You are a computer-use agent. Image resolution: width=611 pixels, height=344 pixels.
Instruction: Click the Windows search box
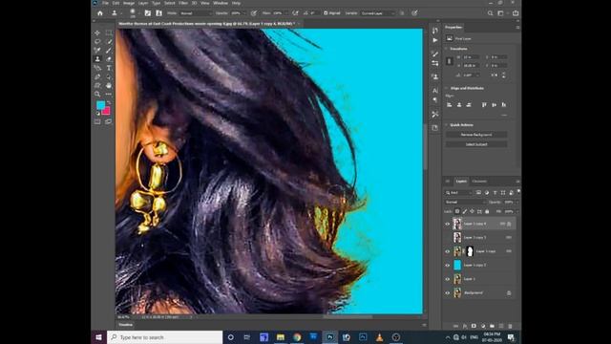click(x=164, y=337)
